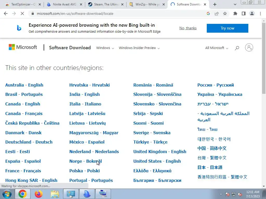Choose 대한민국 - 한국어
The image size is (266, 199).
tap(214, 139)
